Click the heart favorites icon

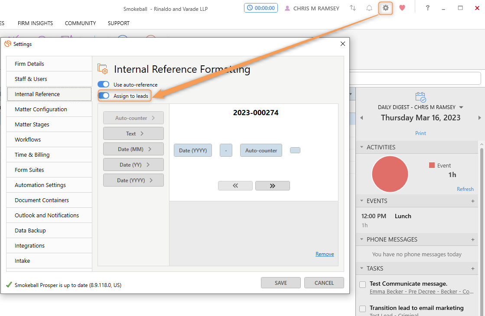402,8
